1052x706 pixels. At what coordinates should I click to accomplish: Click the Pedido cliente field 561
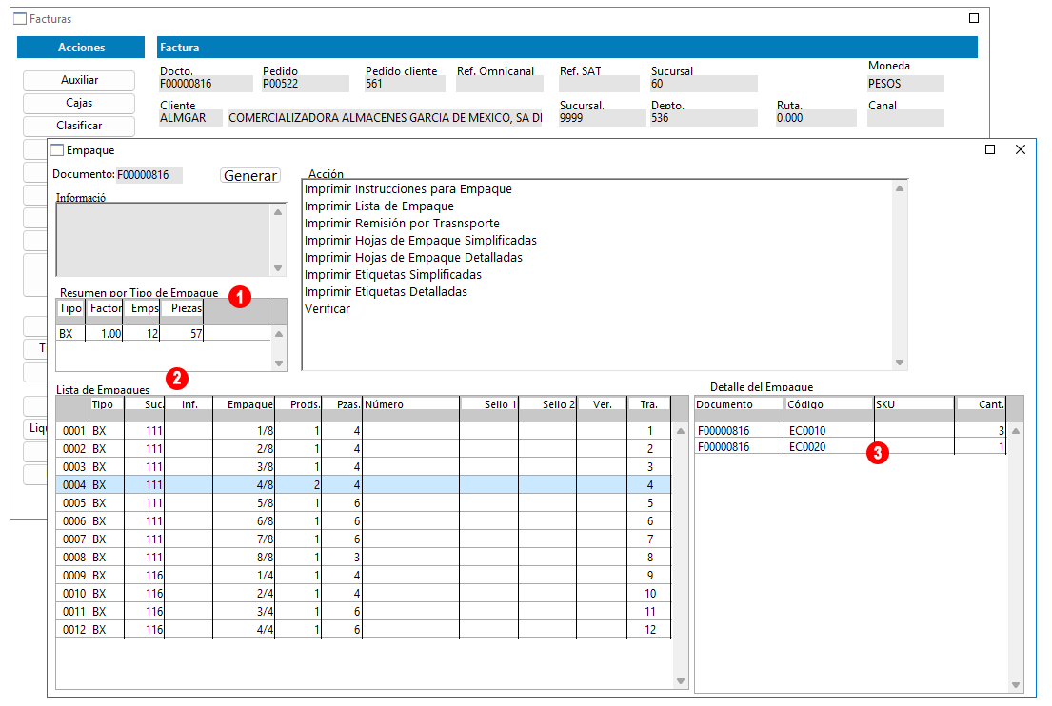(x=405, y=84)
